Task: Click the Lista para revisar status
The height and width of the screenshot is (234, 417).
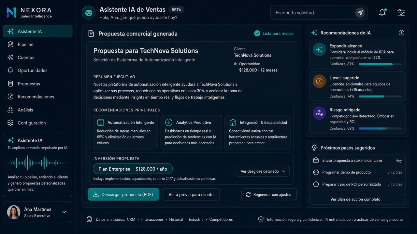Action: click(x=274, y=33)
